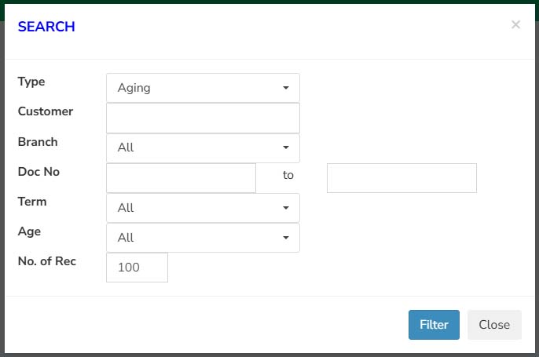The height and width of the screenshot is (357, 539).
Task: Open the Type dropdown showing Aging
Action: 203,88
